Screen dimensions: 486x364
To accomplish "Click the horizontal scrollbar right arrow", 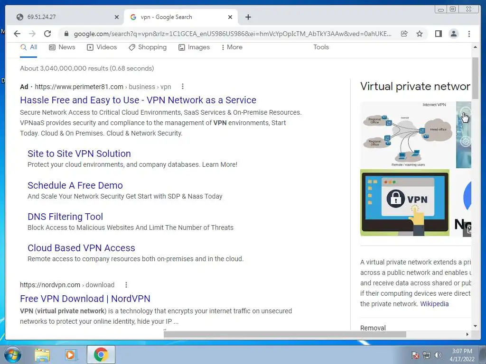I will (x=467, y=334).
